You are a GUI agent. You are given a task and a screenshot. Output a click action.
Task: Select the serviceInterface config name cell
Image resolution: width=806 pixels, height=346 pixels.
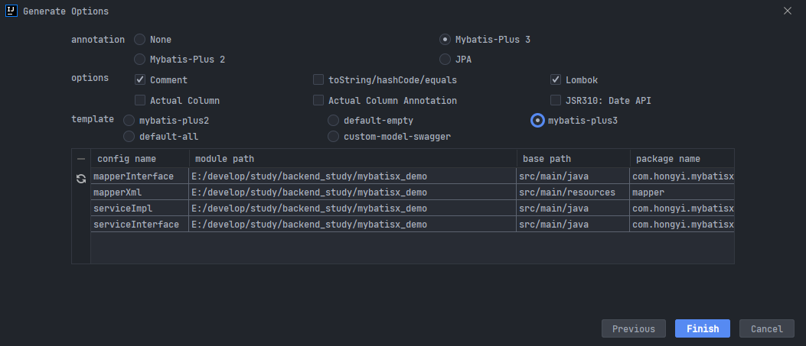pyautogui.click(x=140, y=224)
